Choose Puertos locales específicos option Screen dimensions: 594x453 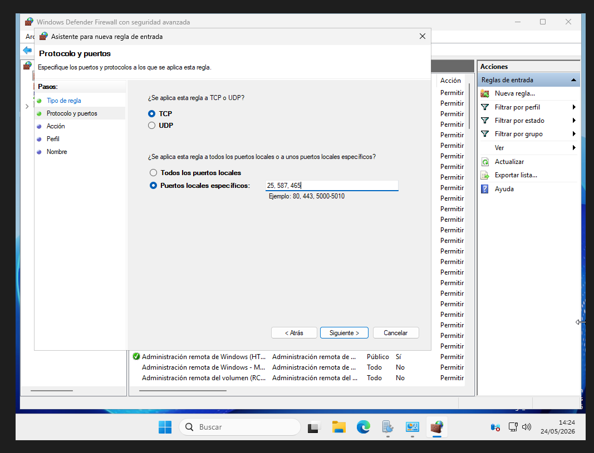[153, 186]
